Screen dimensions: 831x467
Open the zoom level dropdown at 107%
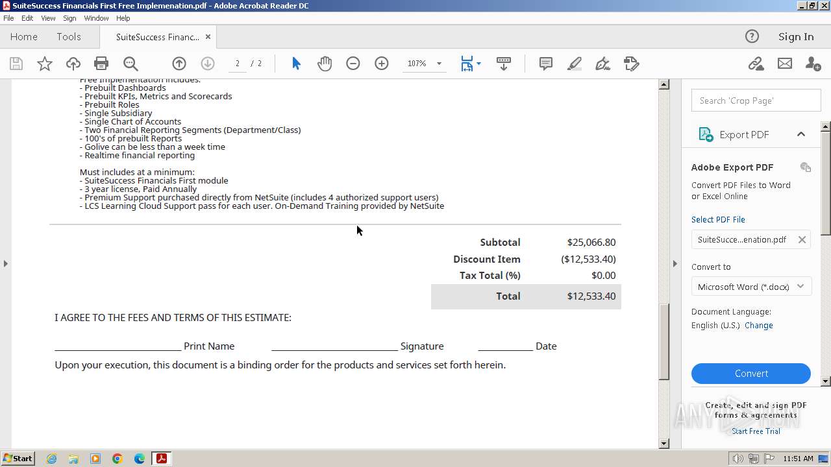440,64
